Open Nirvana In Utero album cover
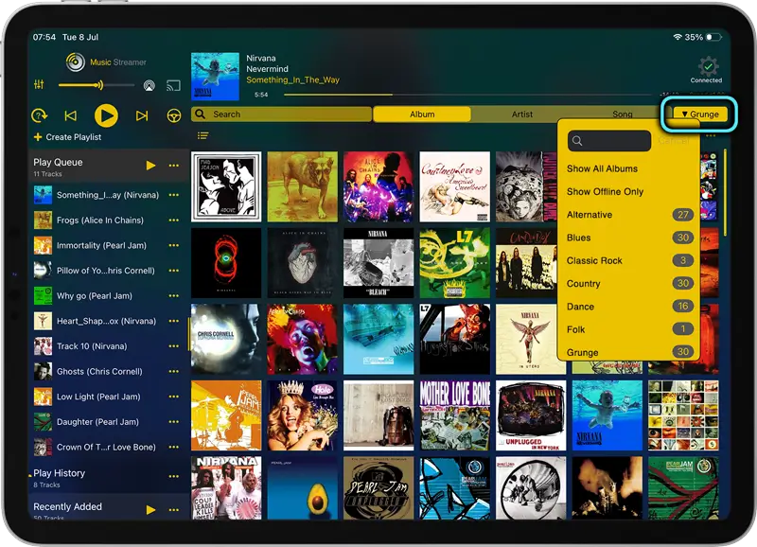The width and height of the screenshot is (757, 547). tap(529, 339)
